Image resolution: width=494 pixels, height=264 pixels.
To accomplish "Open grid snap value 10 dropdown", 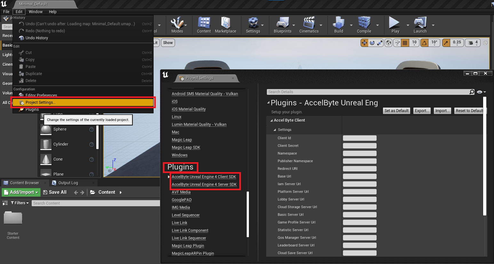I will (x=414, y=43).
